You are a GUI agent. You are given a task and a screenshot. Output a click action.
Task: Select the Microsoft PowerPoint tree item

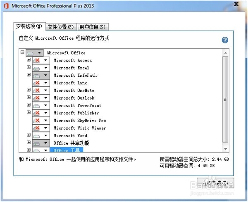tap(77, 105)
